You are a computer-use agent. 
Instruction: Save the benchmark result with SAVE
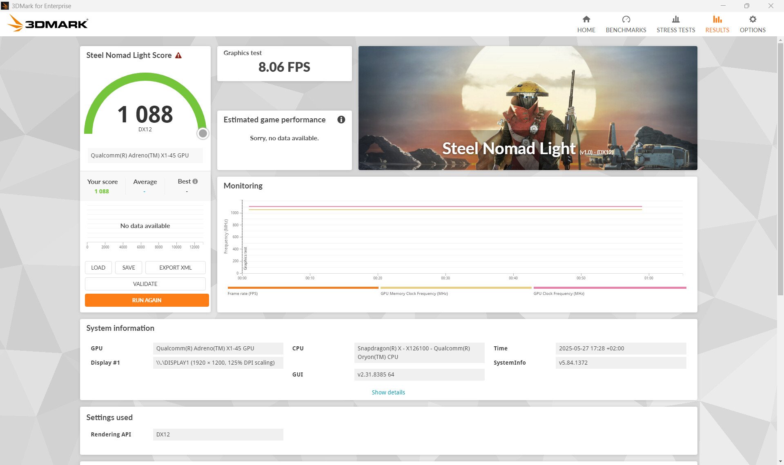(128, 267)
